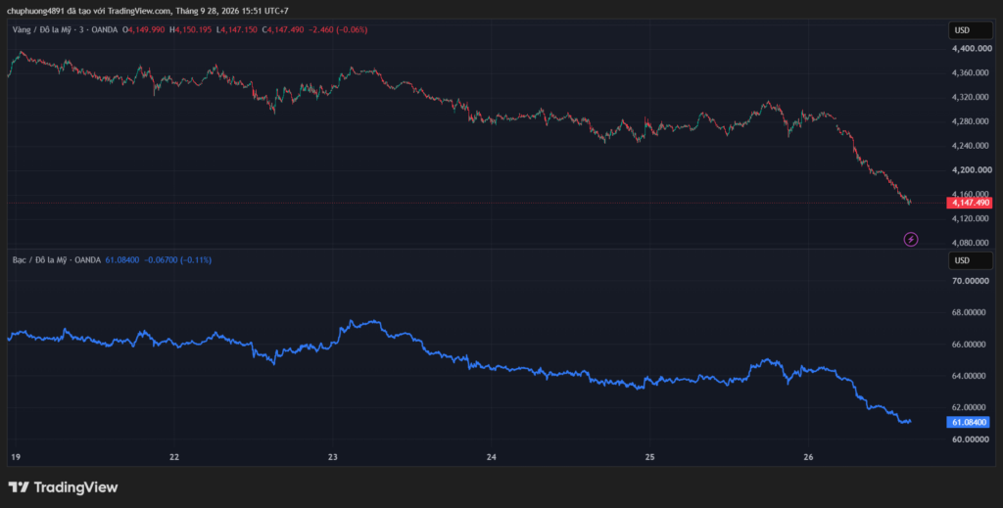
Task: Click the 4,200.000 gold price axis level
Action: [x=971, y=170]
